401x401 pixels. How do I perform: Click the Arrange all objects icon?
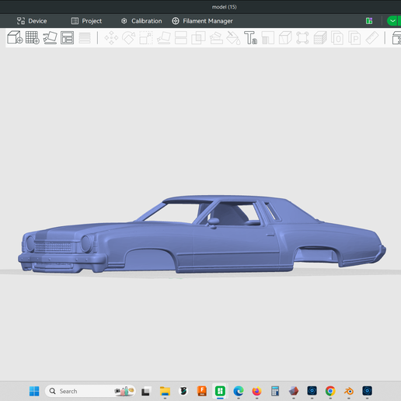point(67,38)
